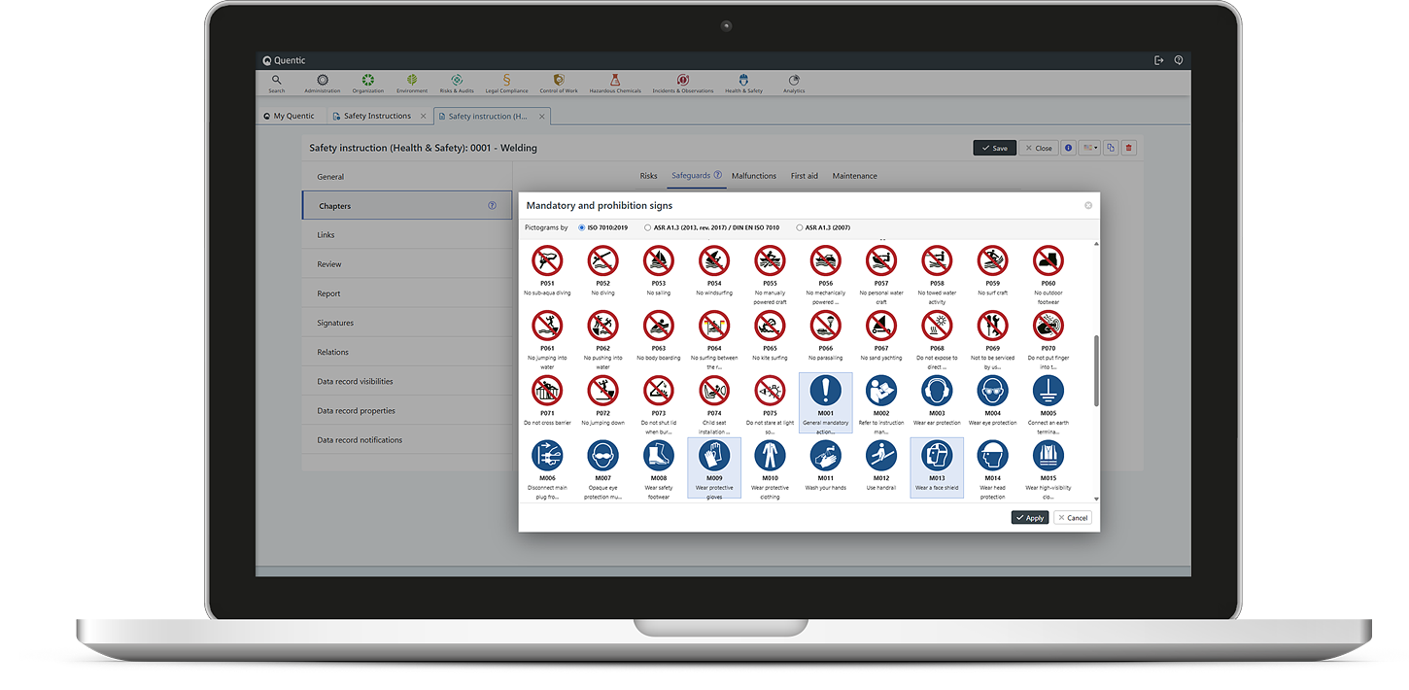Viewport: 1409px width, 690px height.
Task: Select the M003 Wear ear protection pictogram
Action: (x=936, y=392)
